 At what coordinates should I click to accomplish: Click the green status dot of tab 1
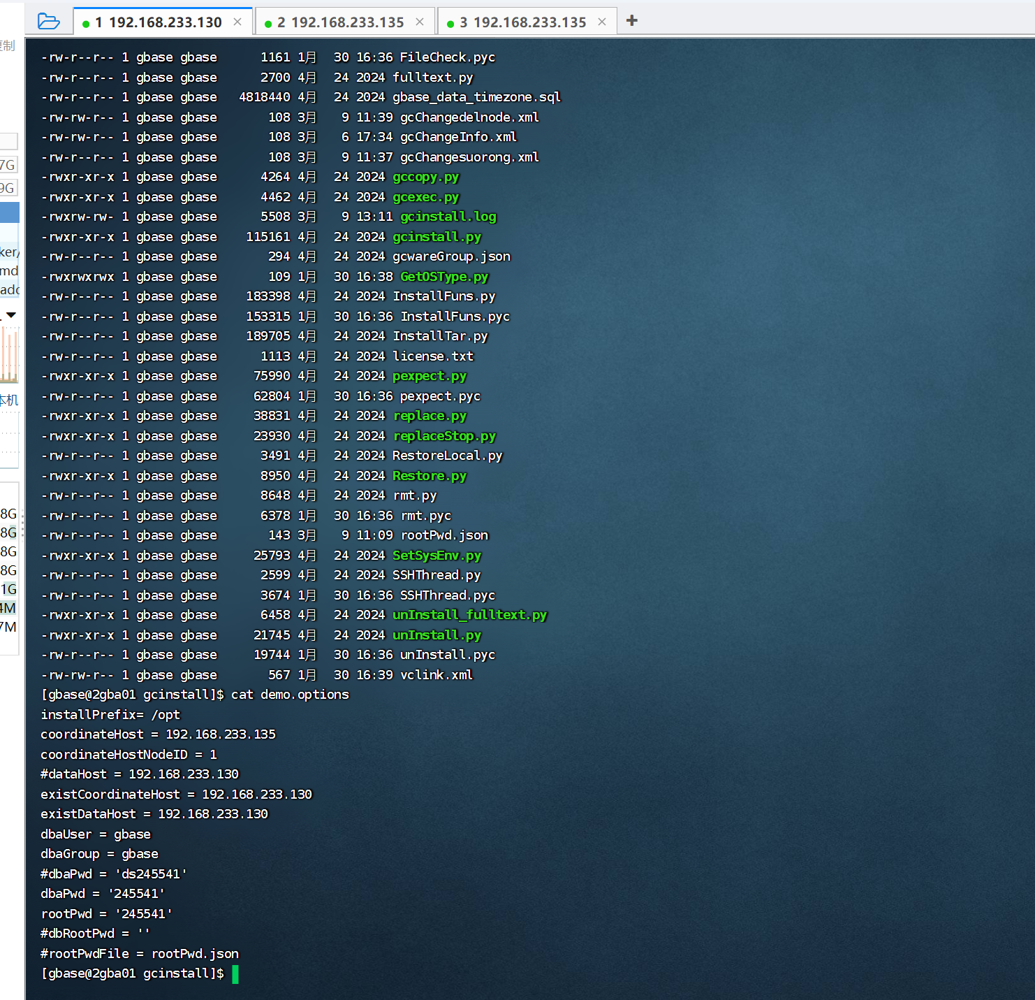pyautogui.click(x=86, y=24)
